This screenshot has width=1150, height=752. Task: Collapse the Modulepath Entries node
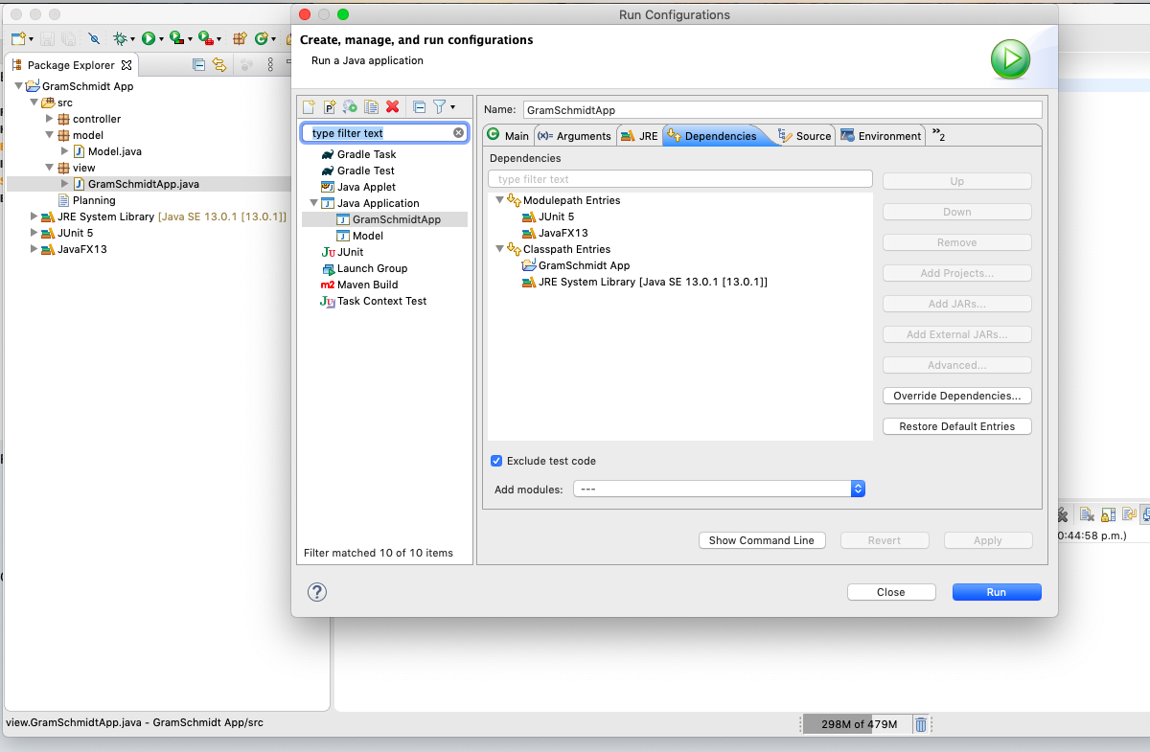coord(499,200)
